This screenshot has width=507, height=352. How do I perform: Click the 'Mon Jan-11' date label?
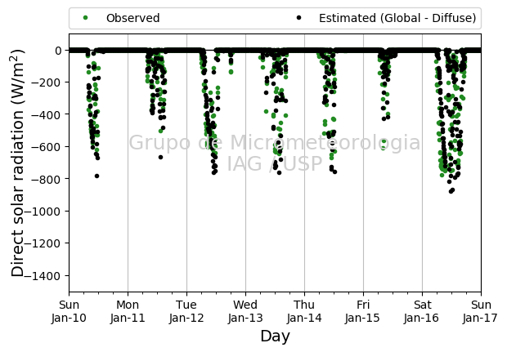[x=128, y=312]
